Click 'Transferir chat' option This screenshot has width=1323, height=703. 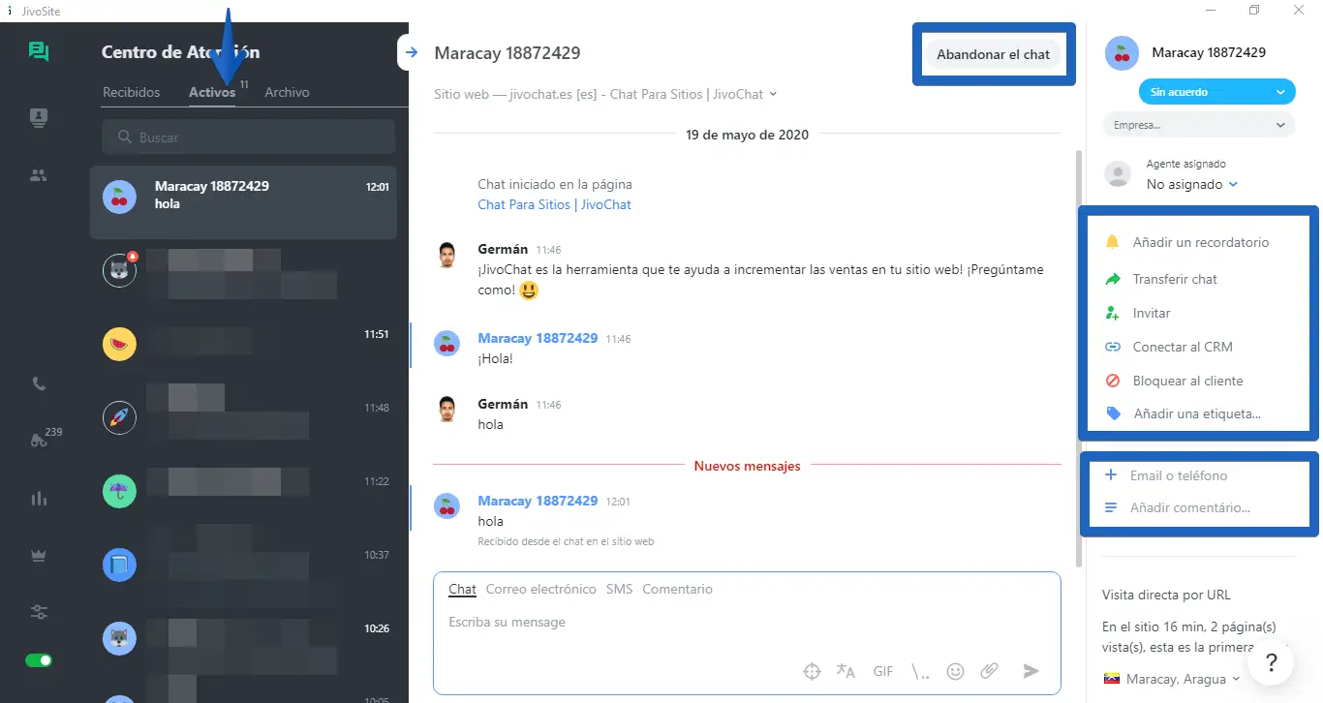tap(1174, 279)
